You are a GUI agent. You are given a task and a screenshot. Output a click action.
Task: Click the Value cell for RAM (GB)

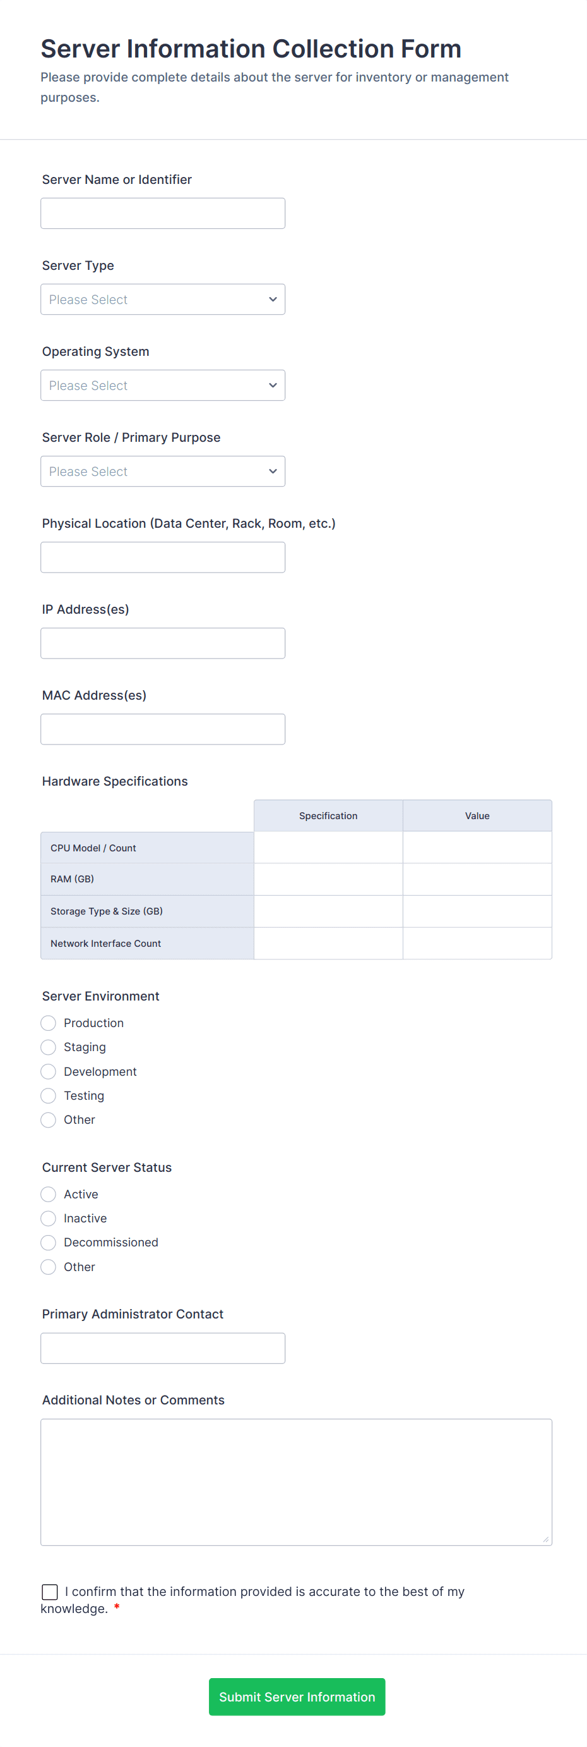(x=477, y=879)
